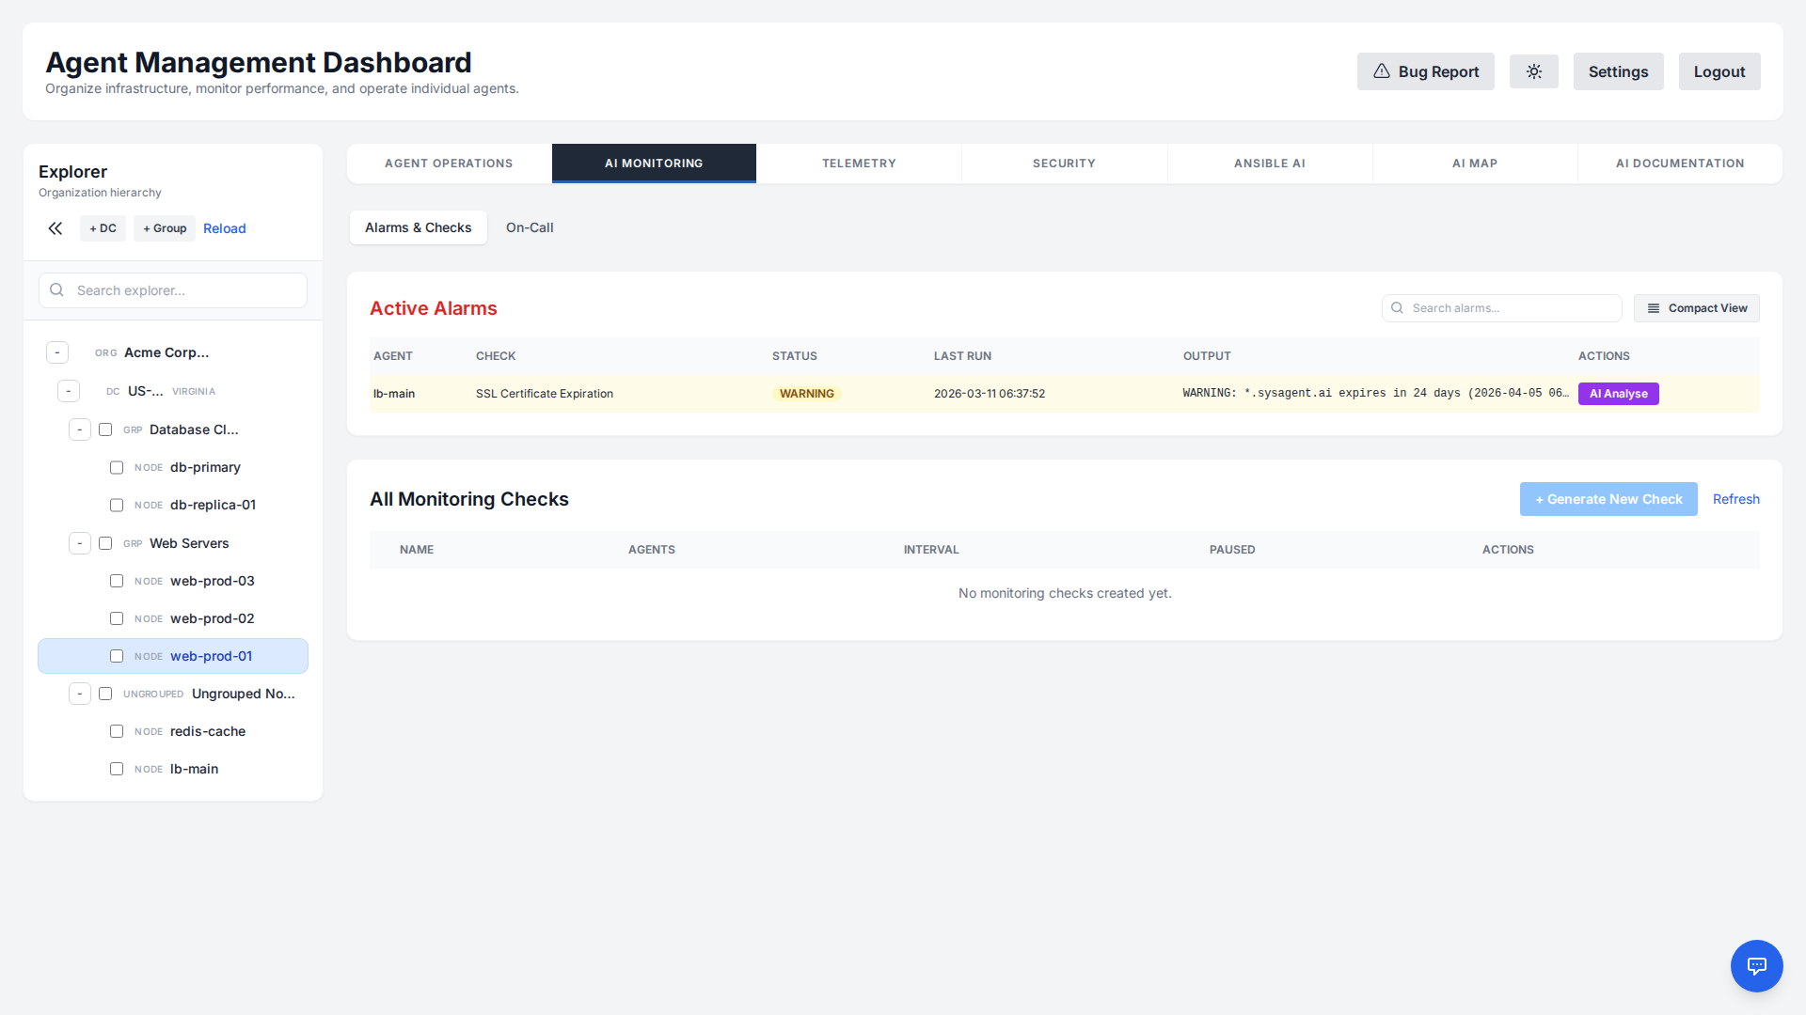The height and width of the screenshot is (1015, 1806).
Task: Collapse the Ungrouped Nodes section
Action: pos(80,694)
